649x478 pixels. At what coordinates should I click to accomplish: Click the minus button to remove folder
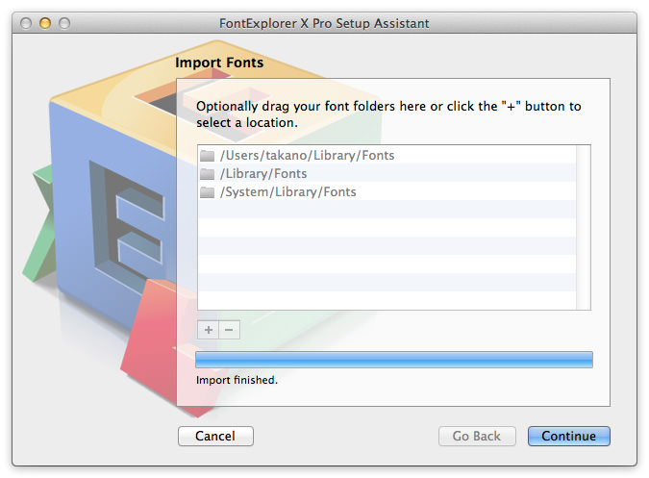(229, 330)
